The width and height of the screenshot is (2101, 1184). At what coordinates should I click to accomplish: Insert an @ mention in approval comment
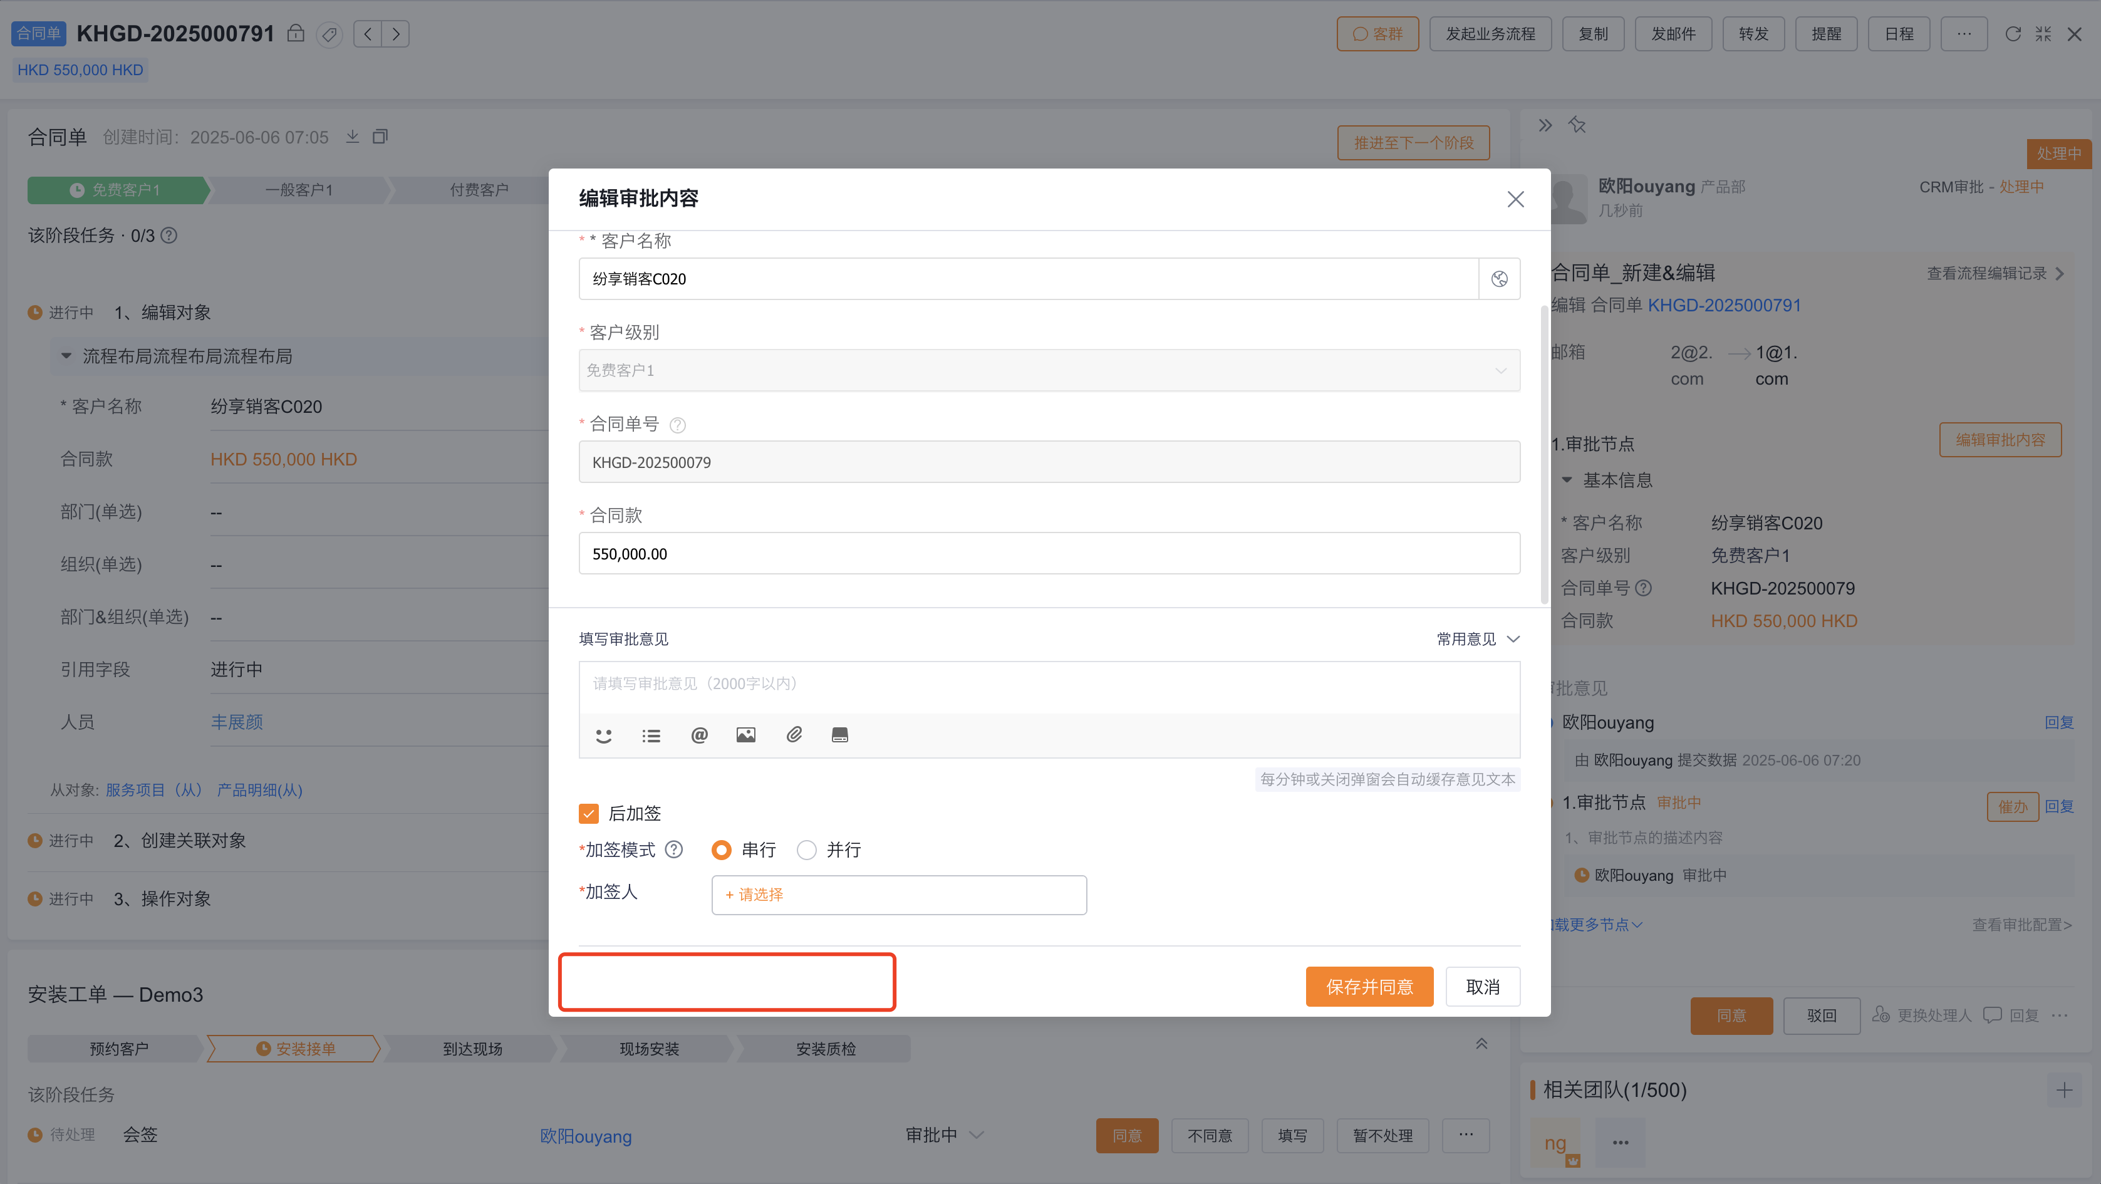click(x=699, y=735)
